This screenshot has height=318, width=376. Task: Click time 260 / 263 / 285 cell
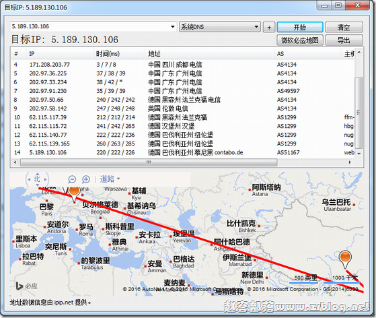click(116, 144)
